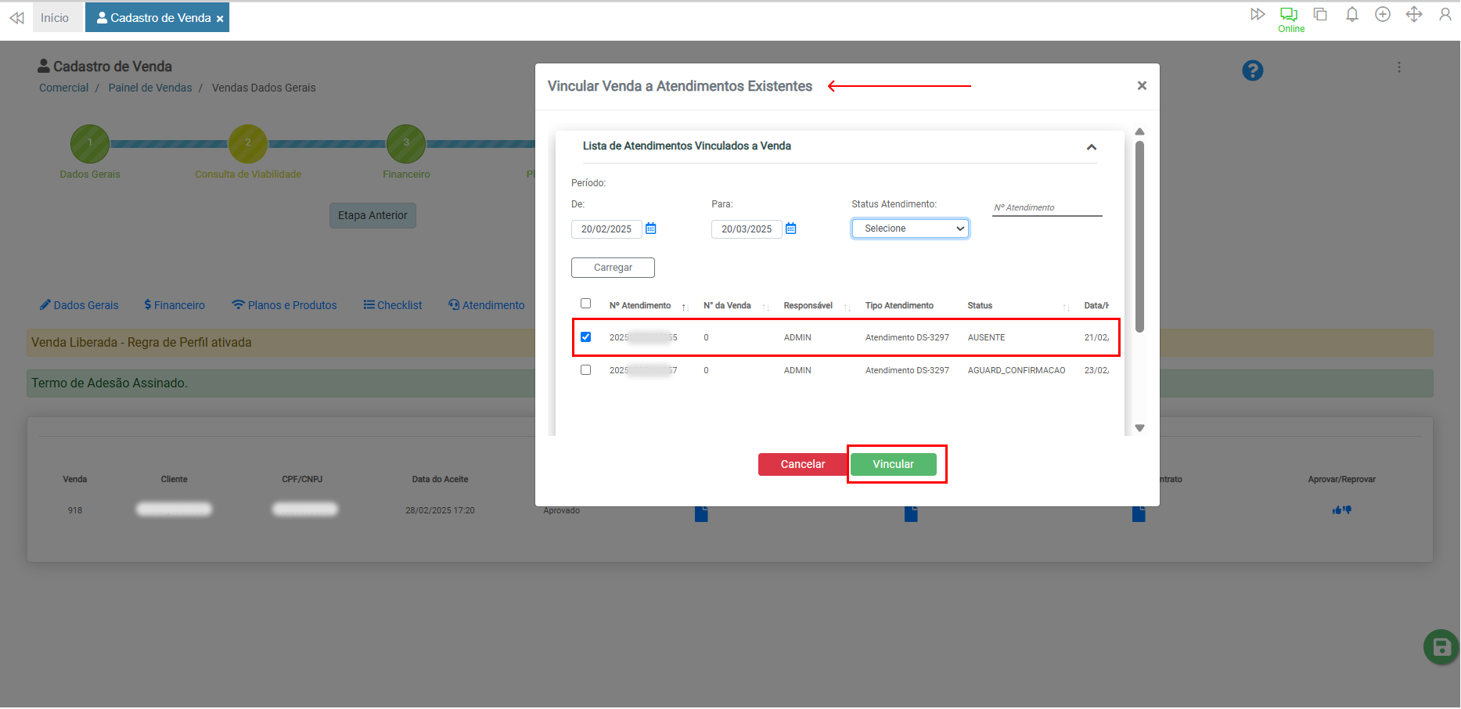Screen dimensions: 1461x709
Task: Collapse the Lista de Atendimentos Vinculados panel
Action: coord(1091,147)
